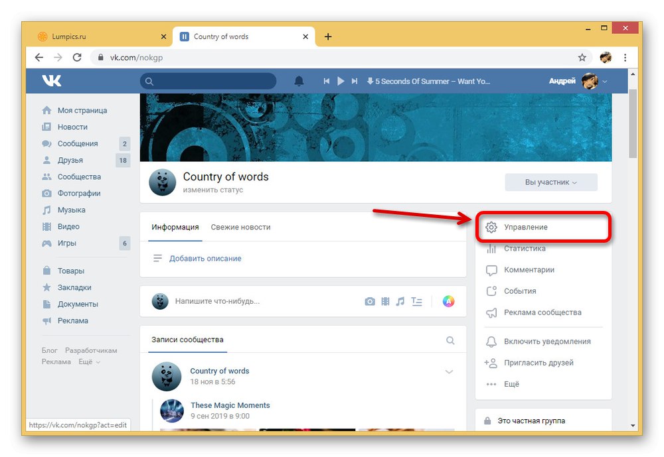Click the VK logo in header
Viewport: 664px width, 457px height.
52,81
